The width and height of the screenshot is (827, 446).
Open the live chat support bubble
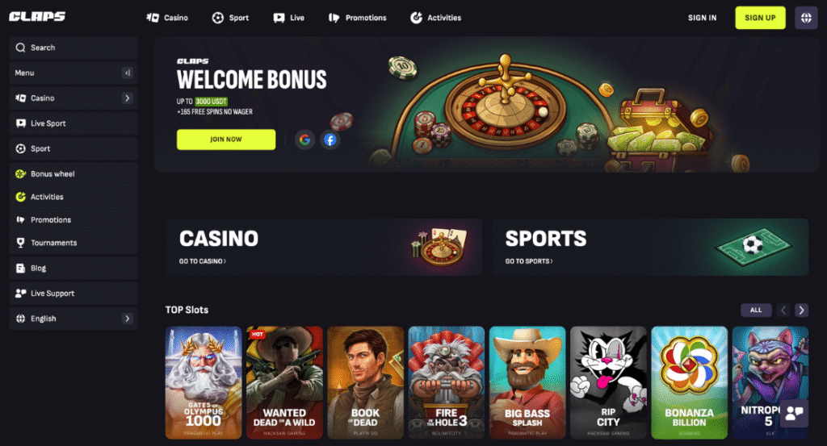pos(794,414)
